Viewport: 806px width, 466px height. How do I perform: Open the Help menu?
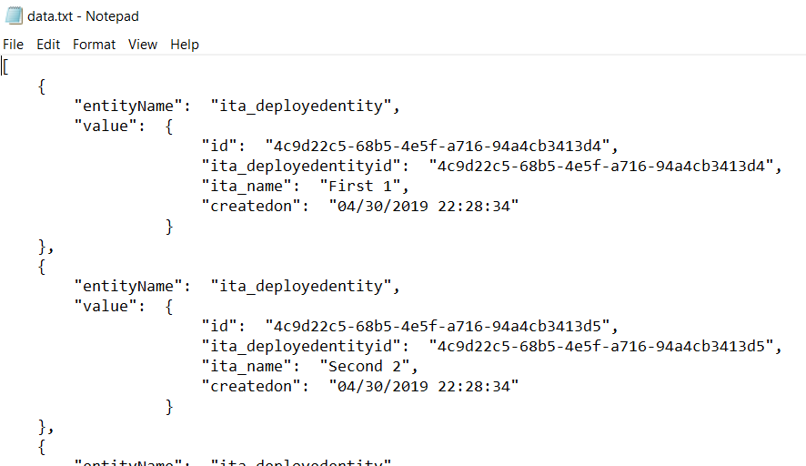point(185,45)
